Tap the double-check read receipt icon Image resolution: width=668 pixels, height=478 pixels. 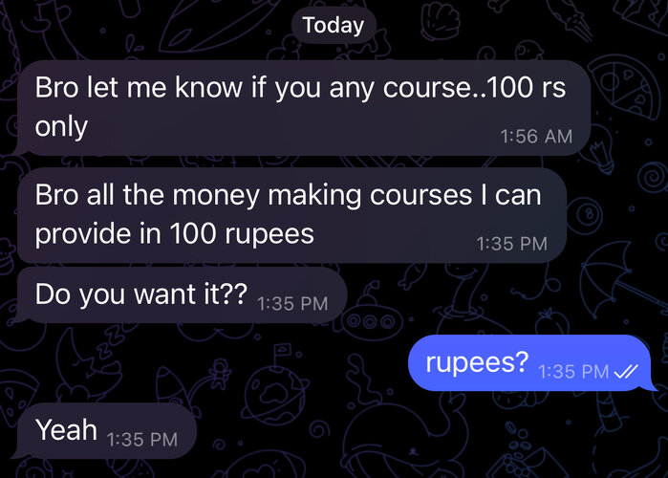[x=626, y=372]
